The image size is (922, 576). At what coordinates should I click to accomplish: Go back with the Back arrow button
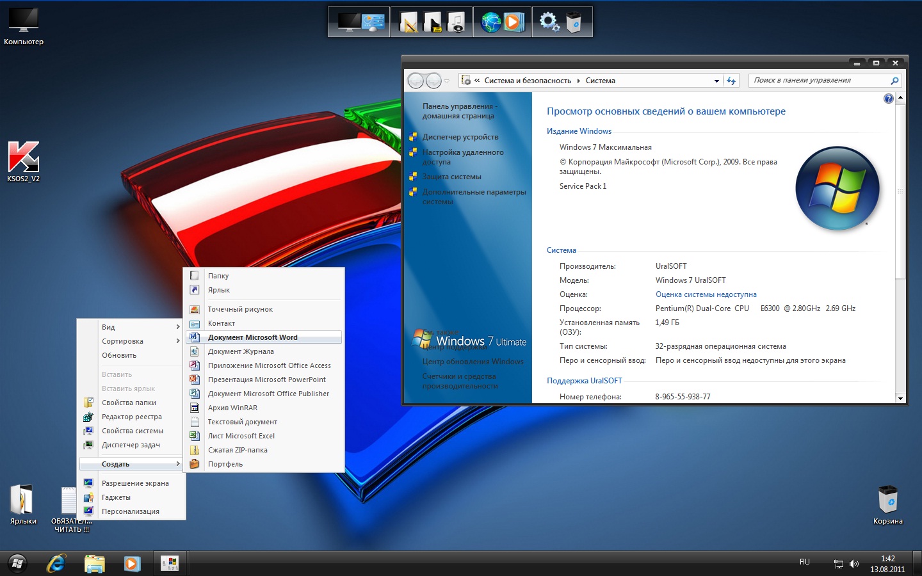point(416,81)
